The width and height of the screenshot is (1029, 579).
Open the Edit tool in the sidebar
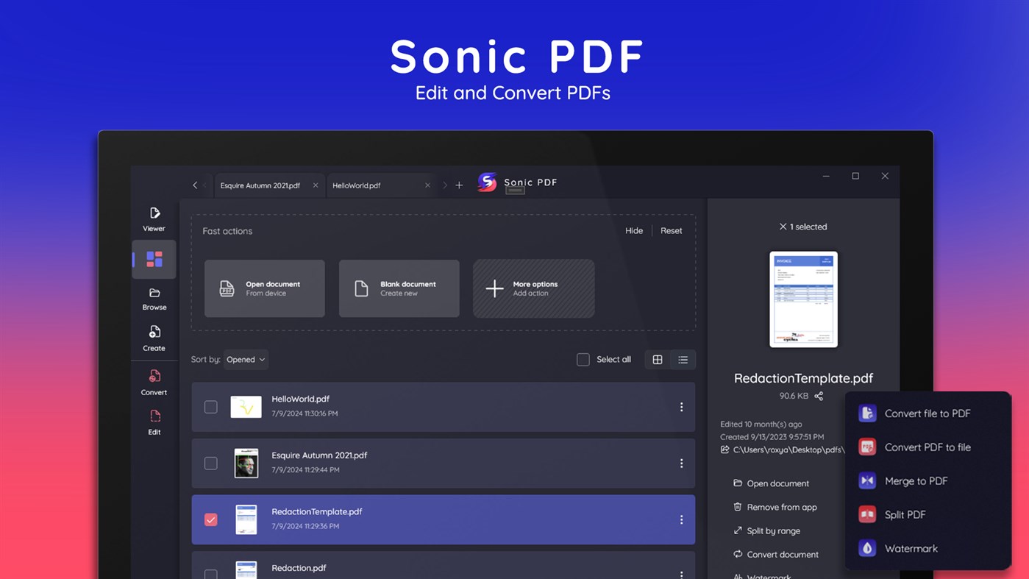(x=154, y=422)
